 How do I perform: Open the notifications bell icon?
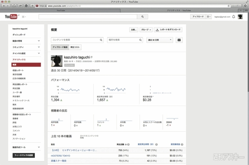(x=234, y=17)
